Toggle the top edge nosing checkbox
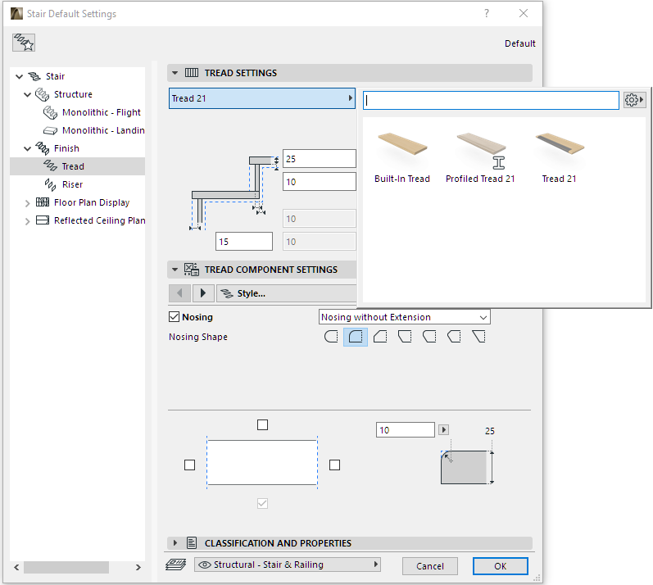This screenshot has width=653, height=585. point(262,424)
